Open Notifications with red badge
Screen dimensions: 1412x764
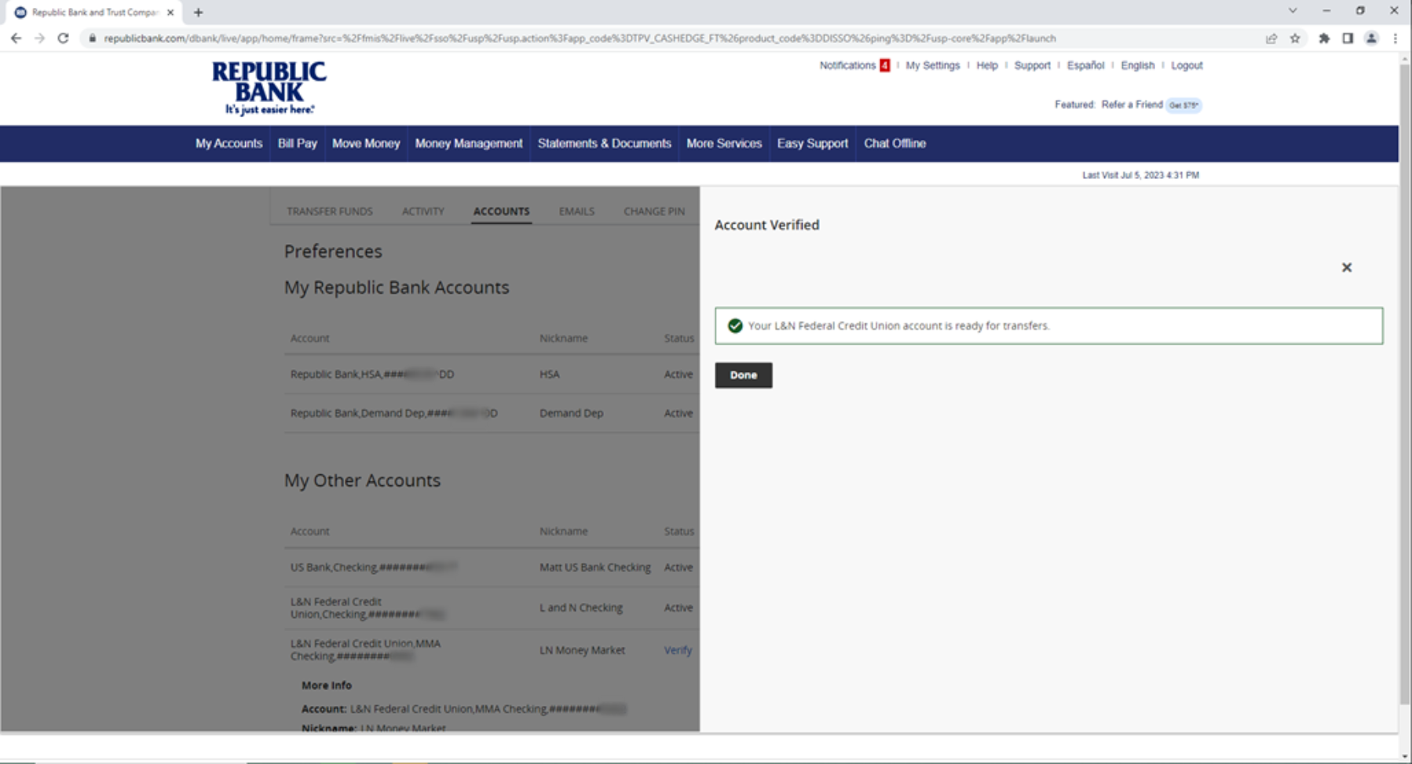coord(854,65)
